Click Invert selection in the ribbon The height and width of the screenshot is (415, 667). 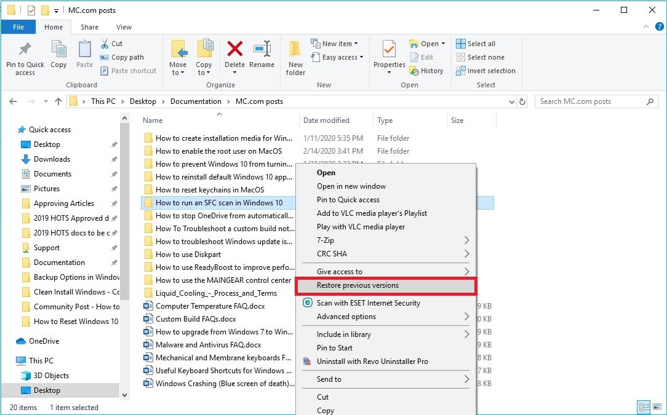tap(485, 71)
